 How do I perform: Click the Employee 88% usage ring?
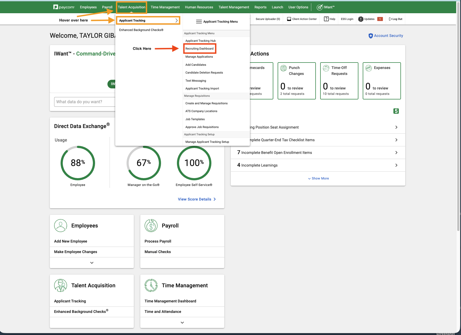point(78,163)
